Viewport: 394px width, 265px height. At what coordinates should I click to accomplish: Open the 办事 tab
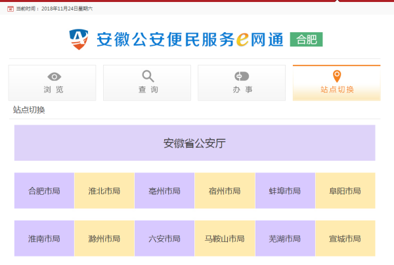pos(242,83)
